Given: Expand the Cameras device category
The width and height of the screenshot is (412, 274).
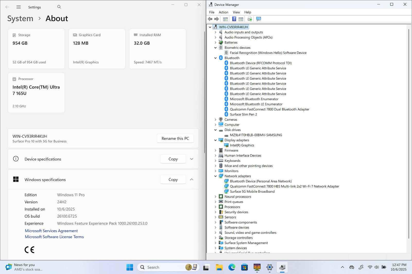Looking at the screenshot, I should (x=216, y=120).
